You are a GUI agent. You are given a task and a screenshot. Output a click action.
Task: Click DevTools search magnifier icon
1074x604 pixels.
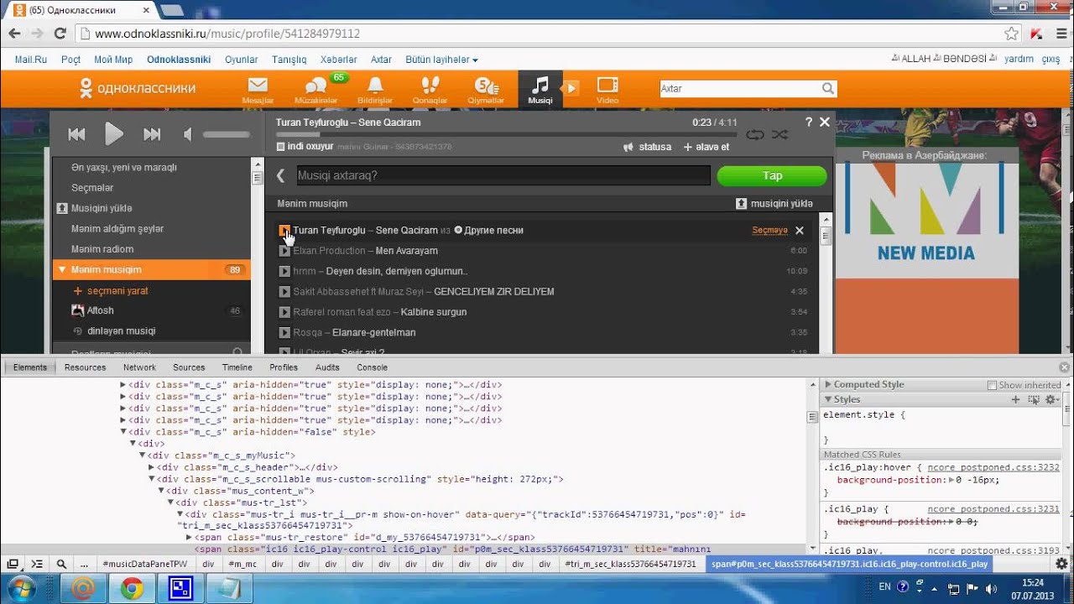coord(61,564)
